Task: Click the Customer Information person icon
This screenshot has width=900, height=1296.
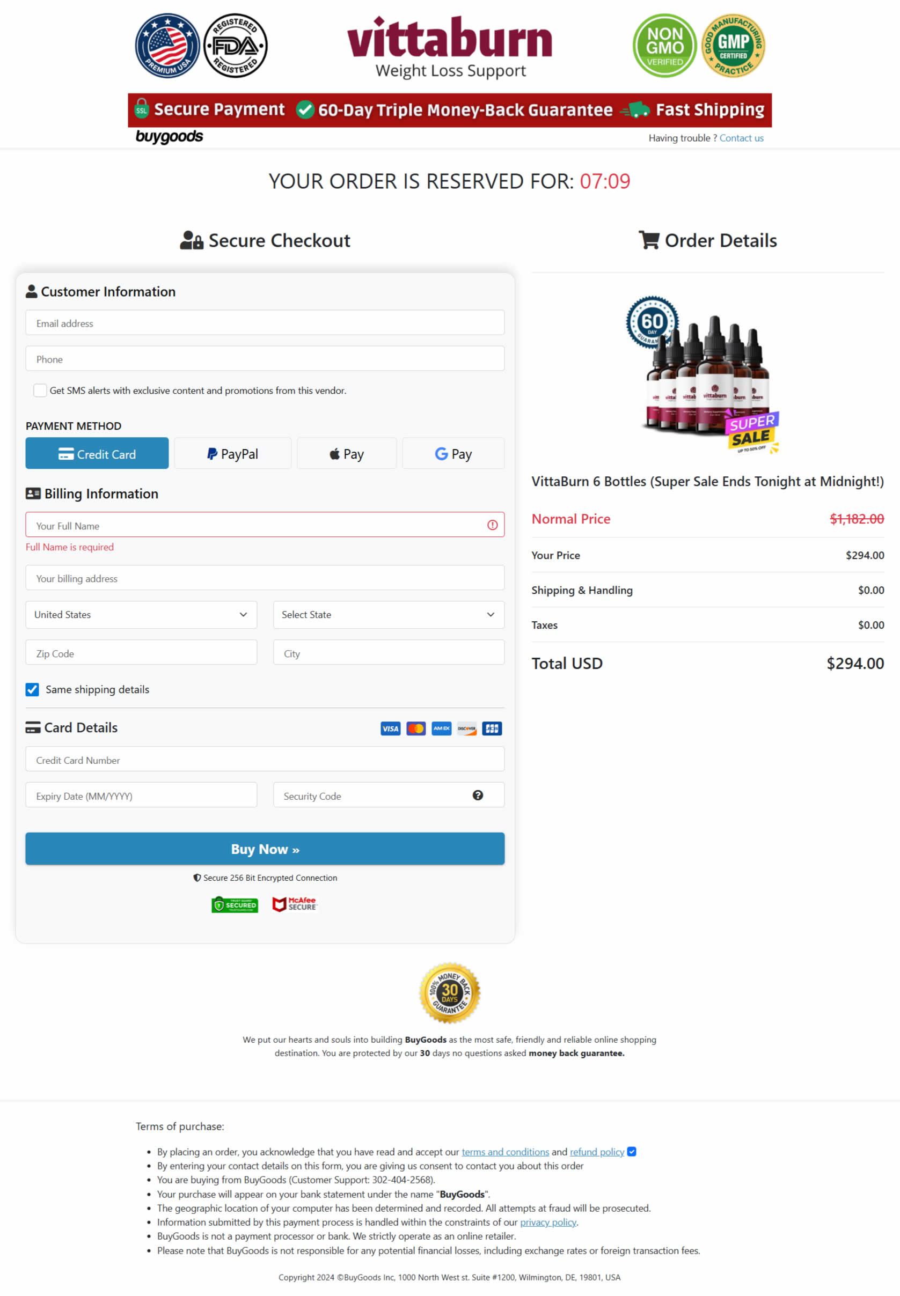Action: (32, 291)
